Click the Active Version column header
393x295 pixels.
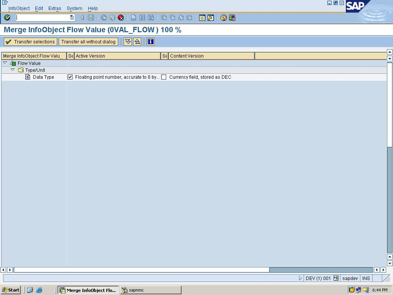click(117, 56)
